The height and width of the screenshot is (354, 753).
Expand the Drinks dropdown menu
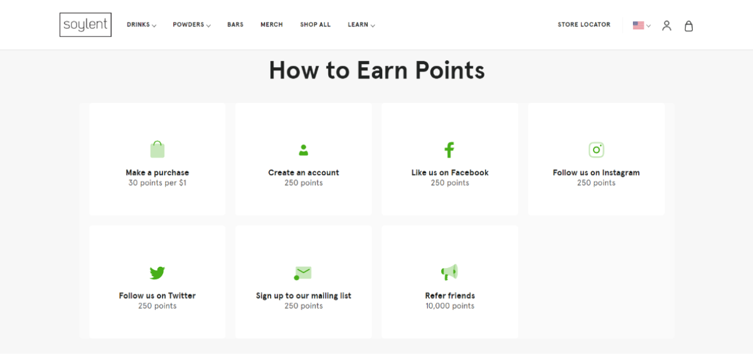[141, 25]
